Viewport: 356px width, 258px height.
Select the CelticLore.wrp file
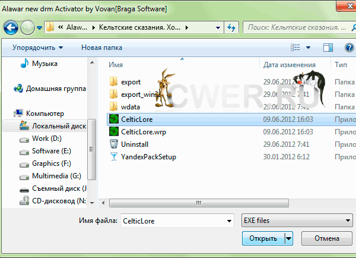[144, 132]
